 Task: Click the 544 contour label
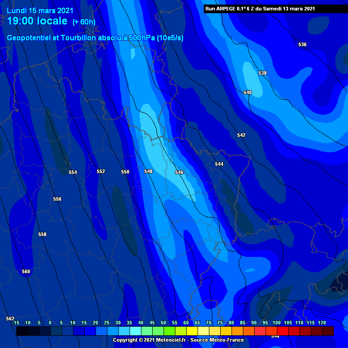tap(219, 164)
